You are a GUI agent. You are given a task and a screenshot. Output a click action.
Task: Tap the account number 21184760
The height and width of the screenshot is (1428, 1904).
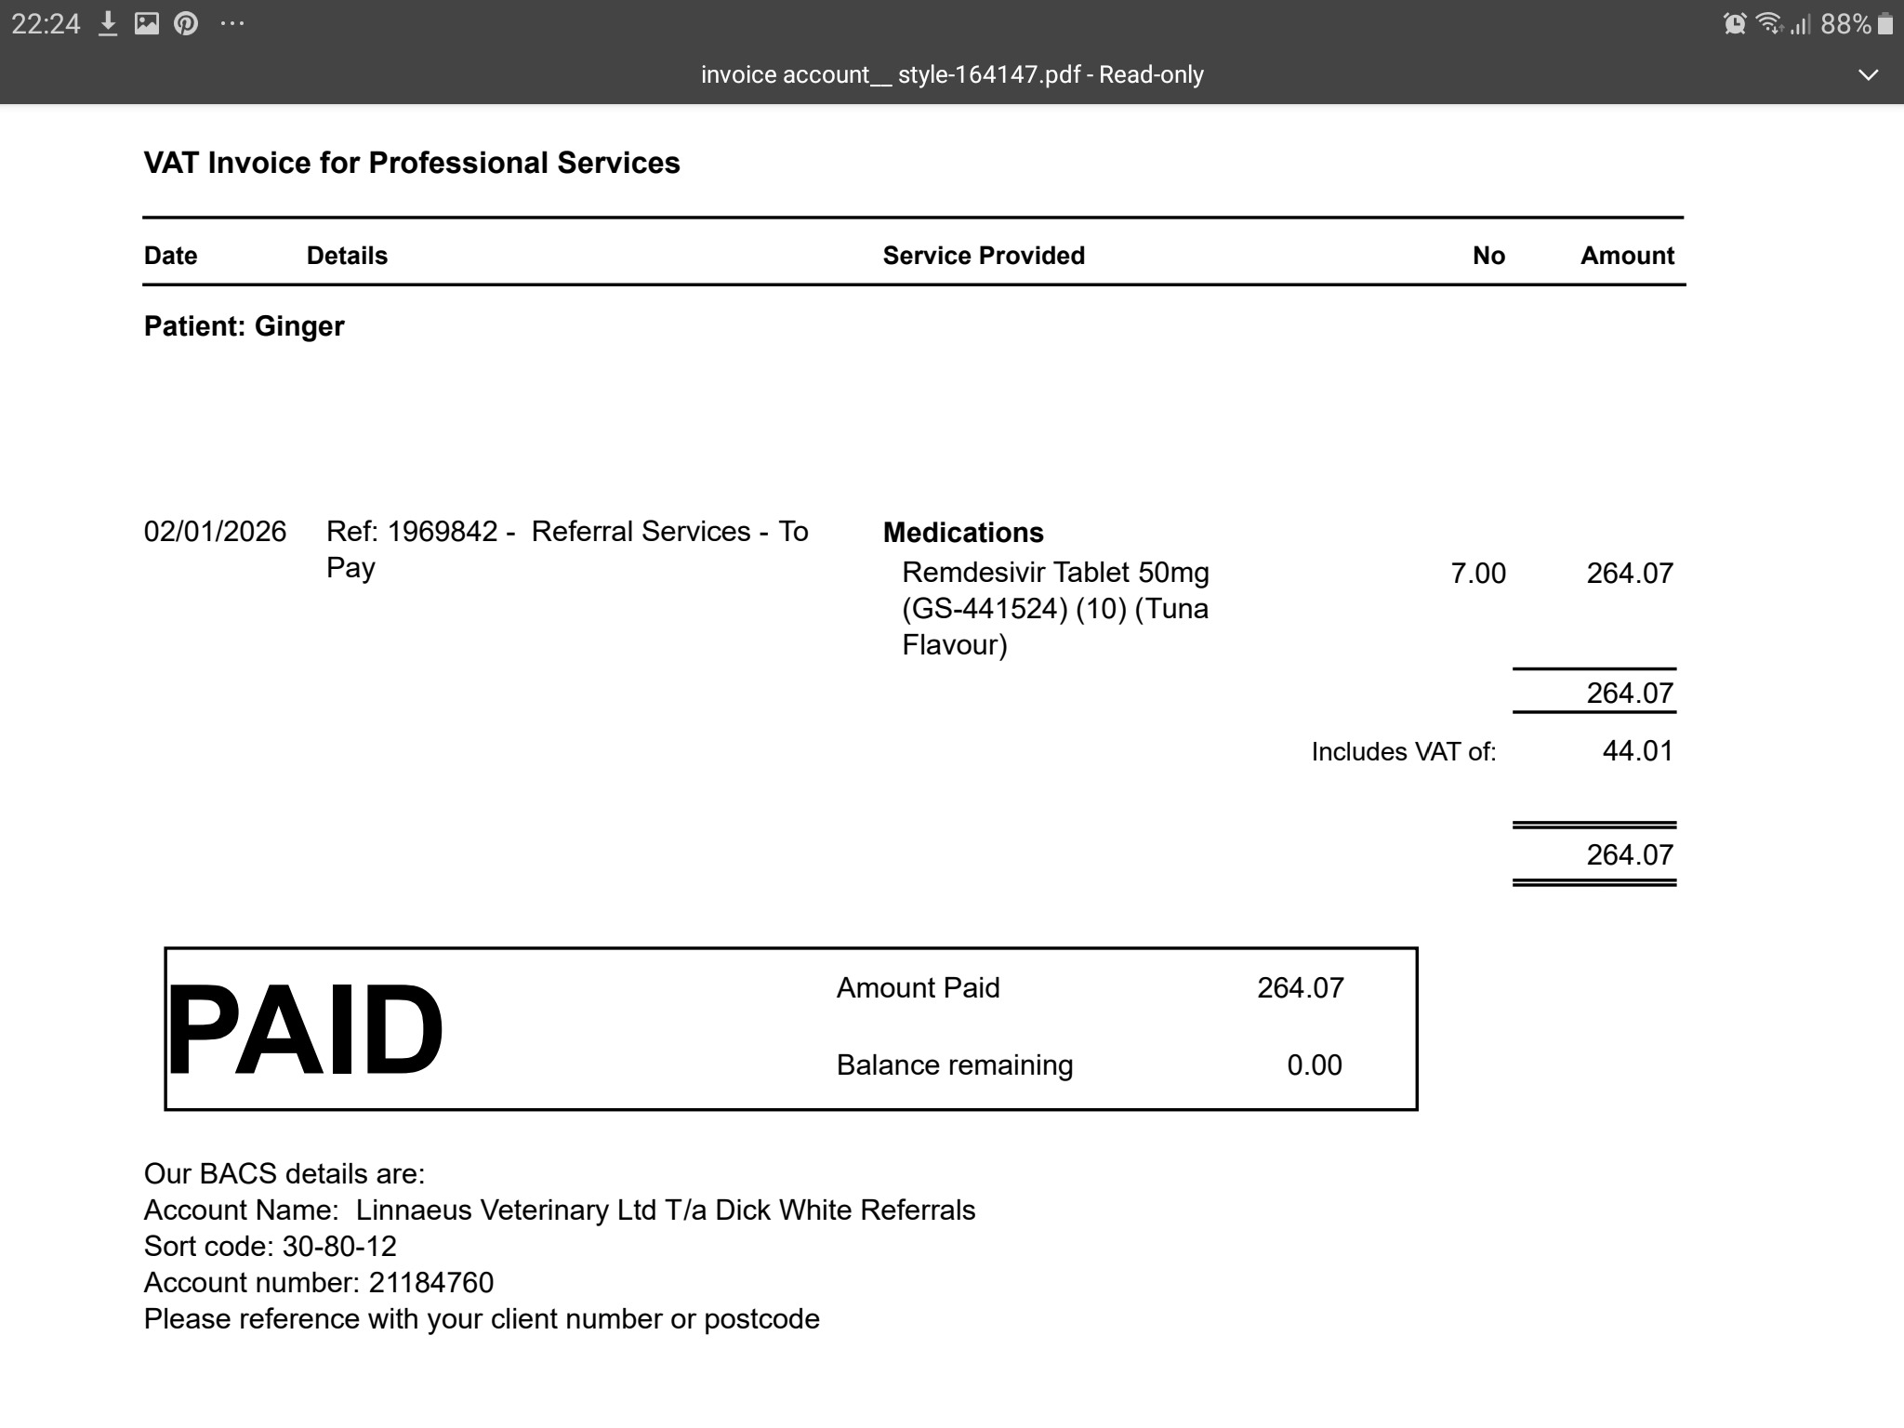tap(430, 1283)
